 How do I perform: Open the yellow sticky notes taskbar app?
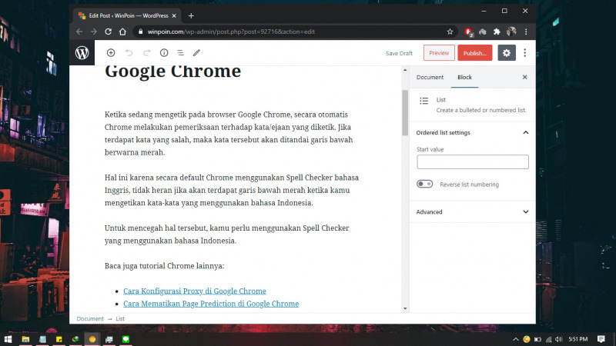(x=59, y=339)
